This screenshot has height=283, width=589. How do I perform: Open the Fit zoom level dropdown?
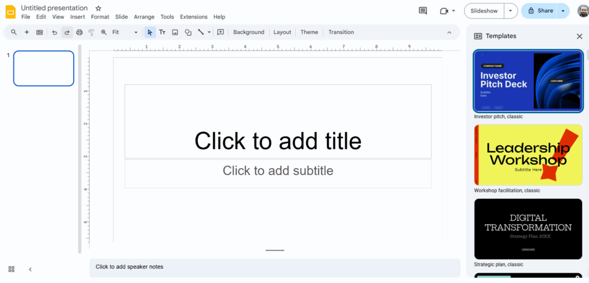(x=125, y=32)
